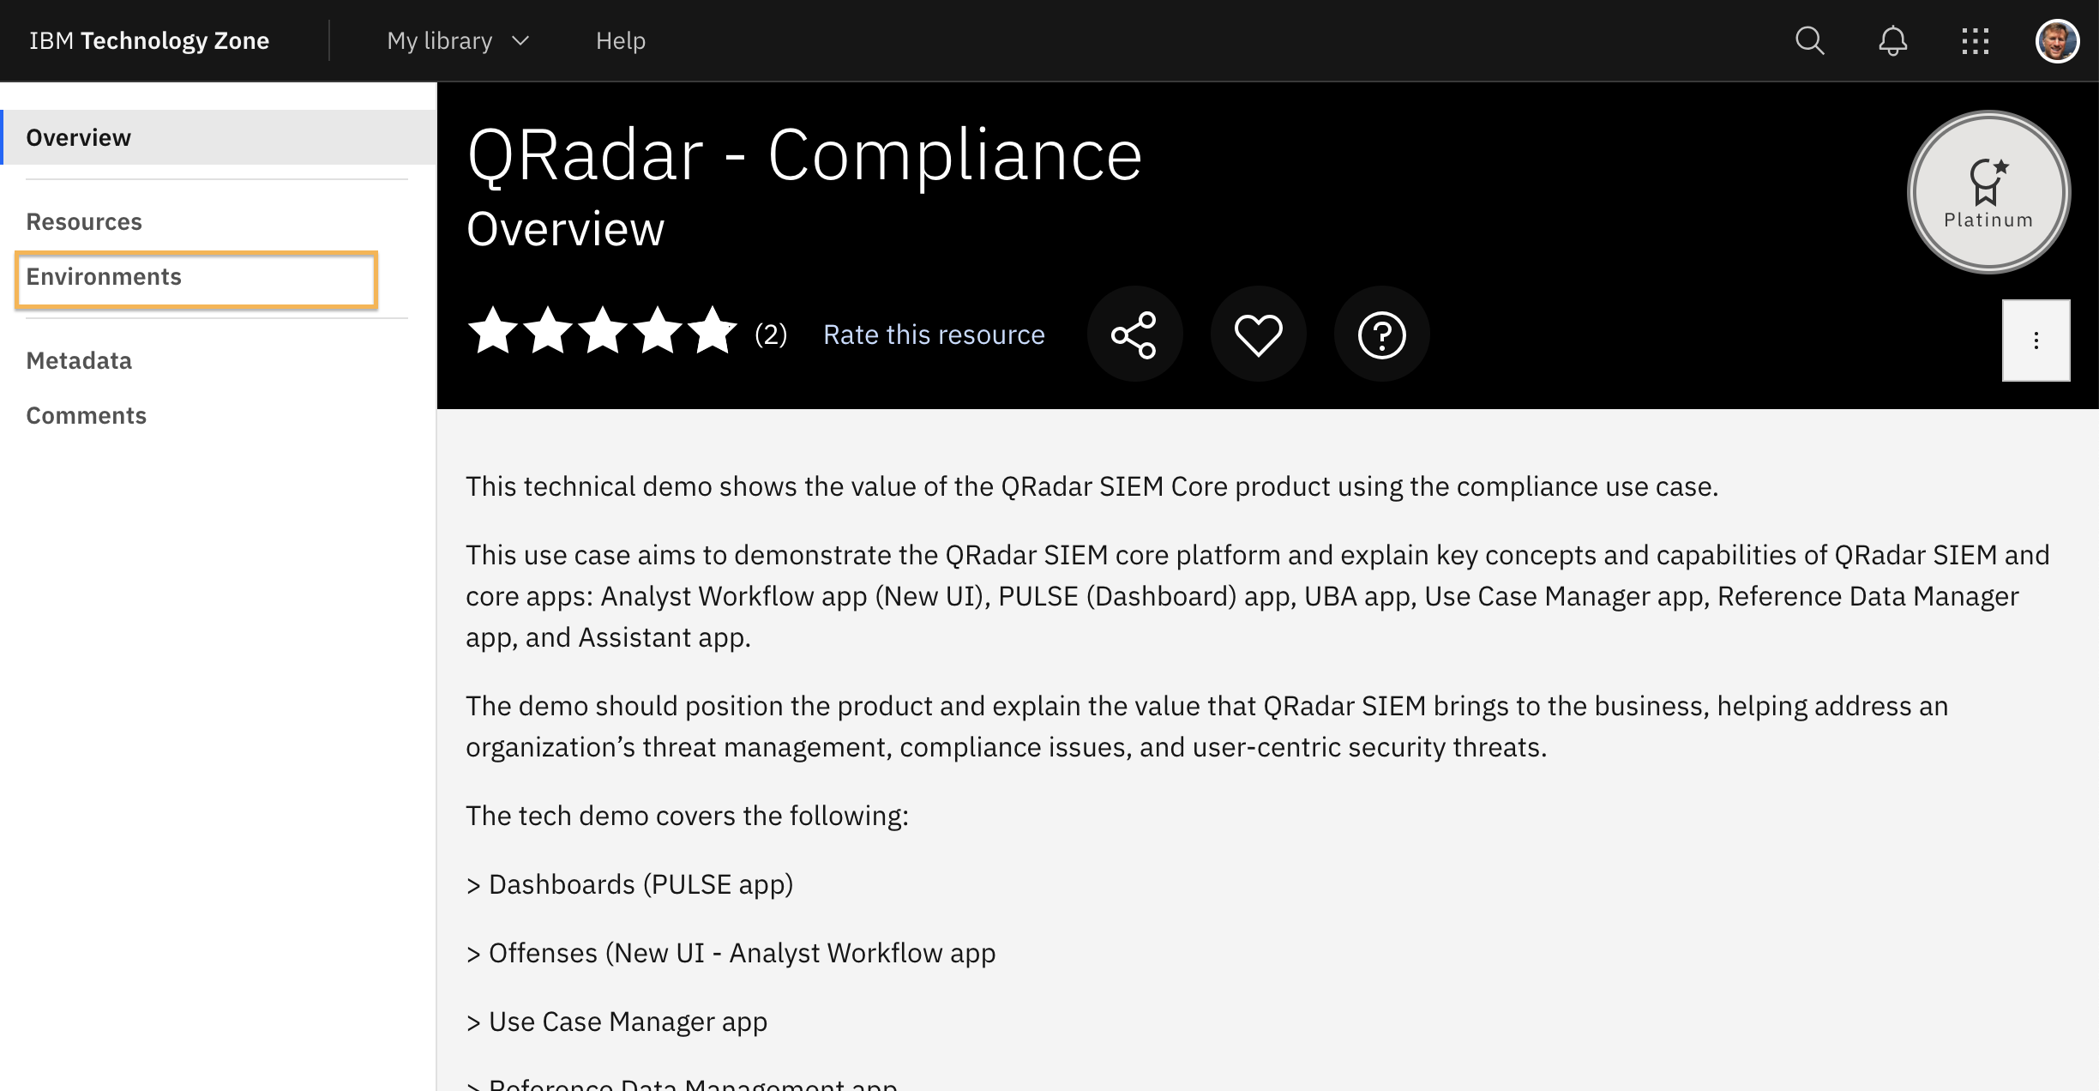
Task: Click the user profile avatar
Action: [2057, 40]
